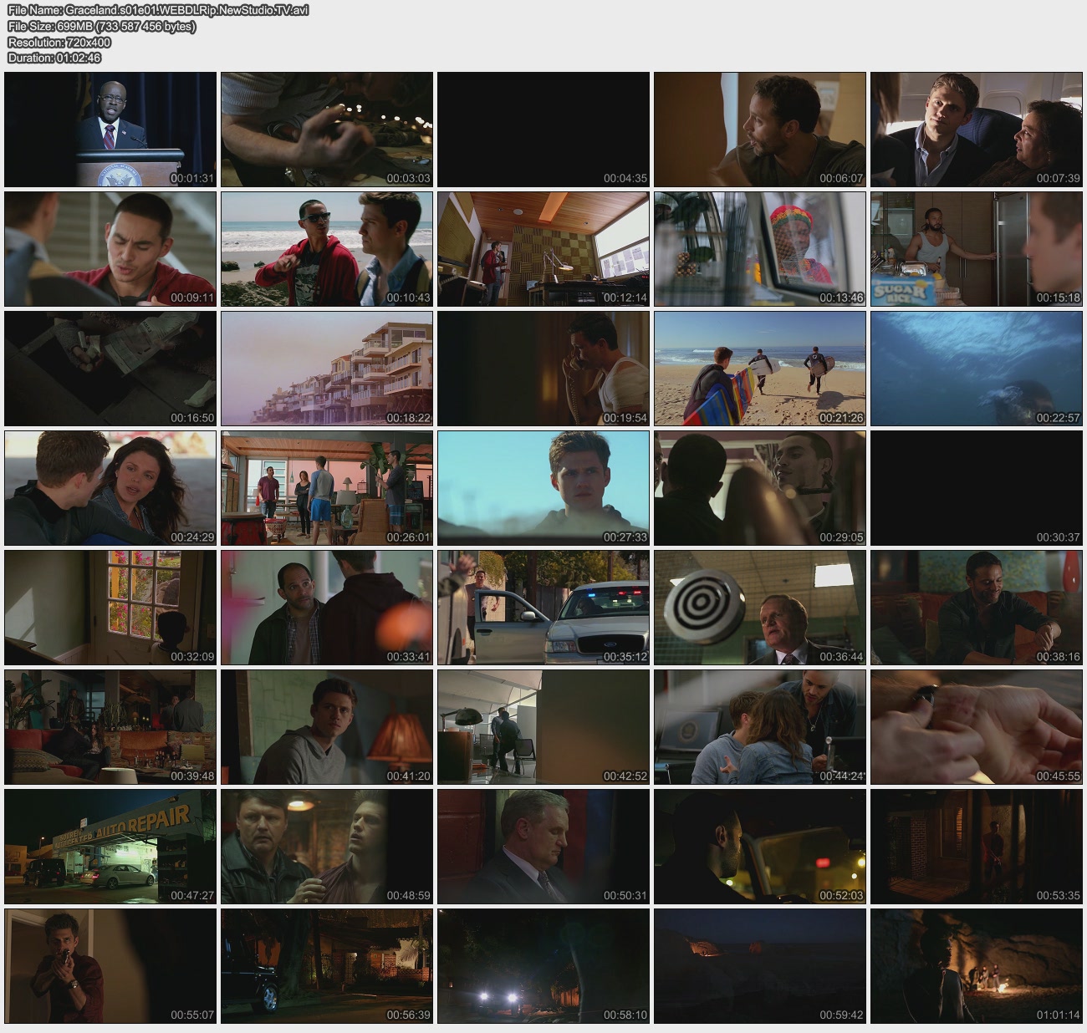Select the Sugar Rice kitchen thumbnail at 00:15:18
This screenshot has width=1087, height=1033.
976,249
